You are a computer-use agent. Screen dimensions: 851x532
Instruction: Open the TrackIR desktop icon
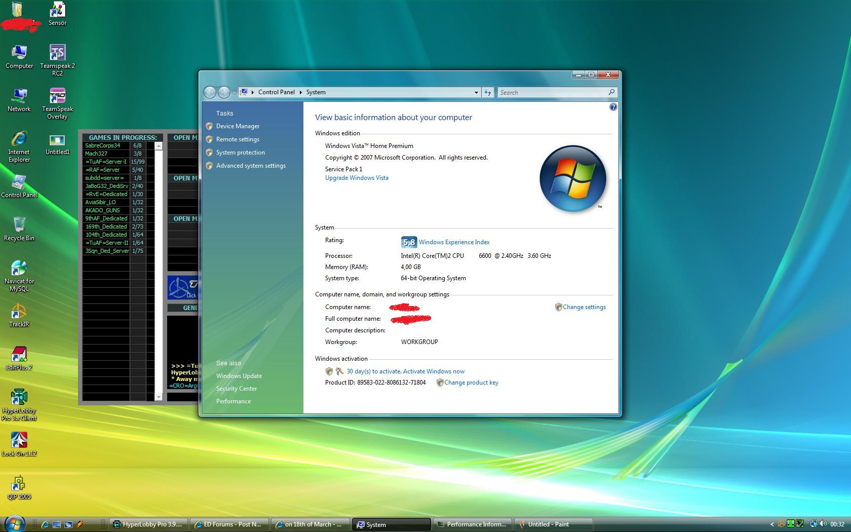19,315
